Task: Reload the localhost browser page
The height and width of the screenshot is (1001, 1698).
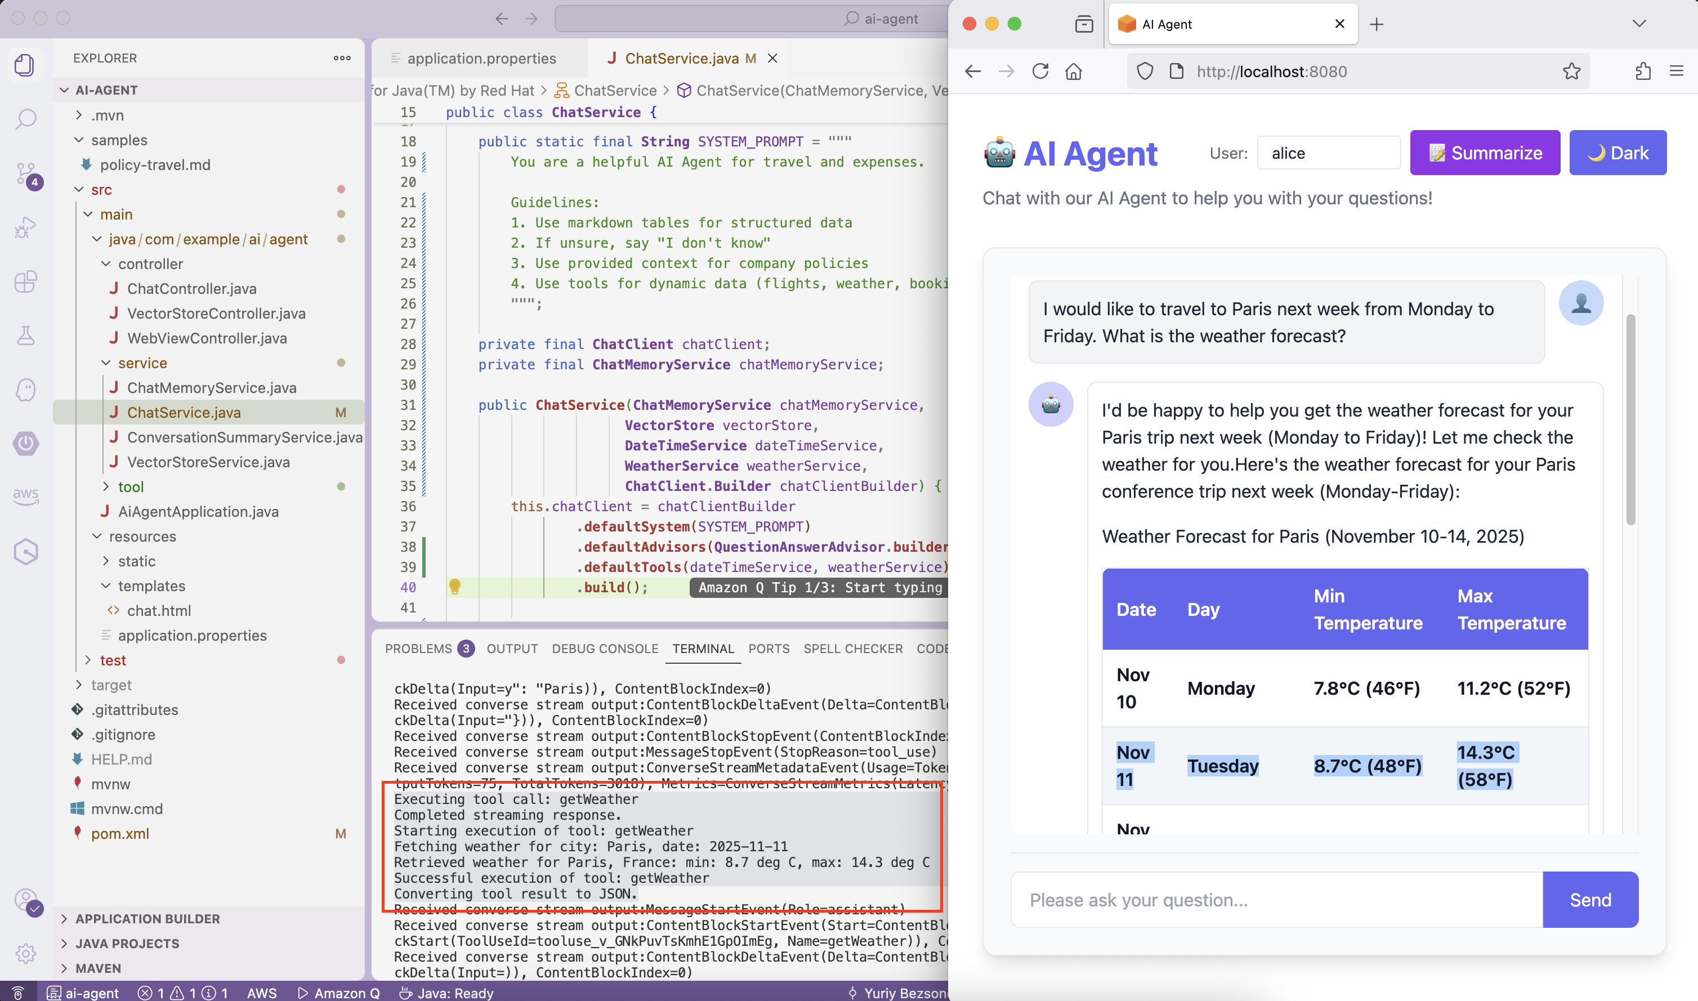Action: [1040, 71]
